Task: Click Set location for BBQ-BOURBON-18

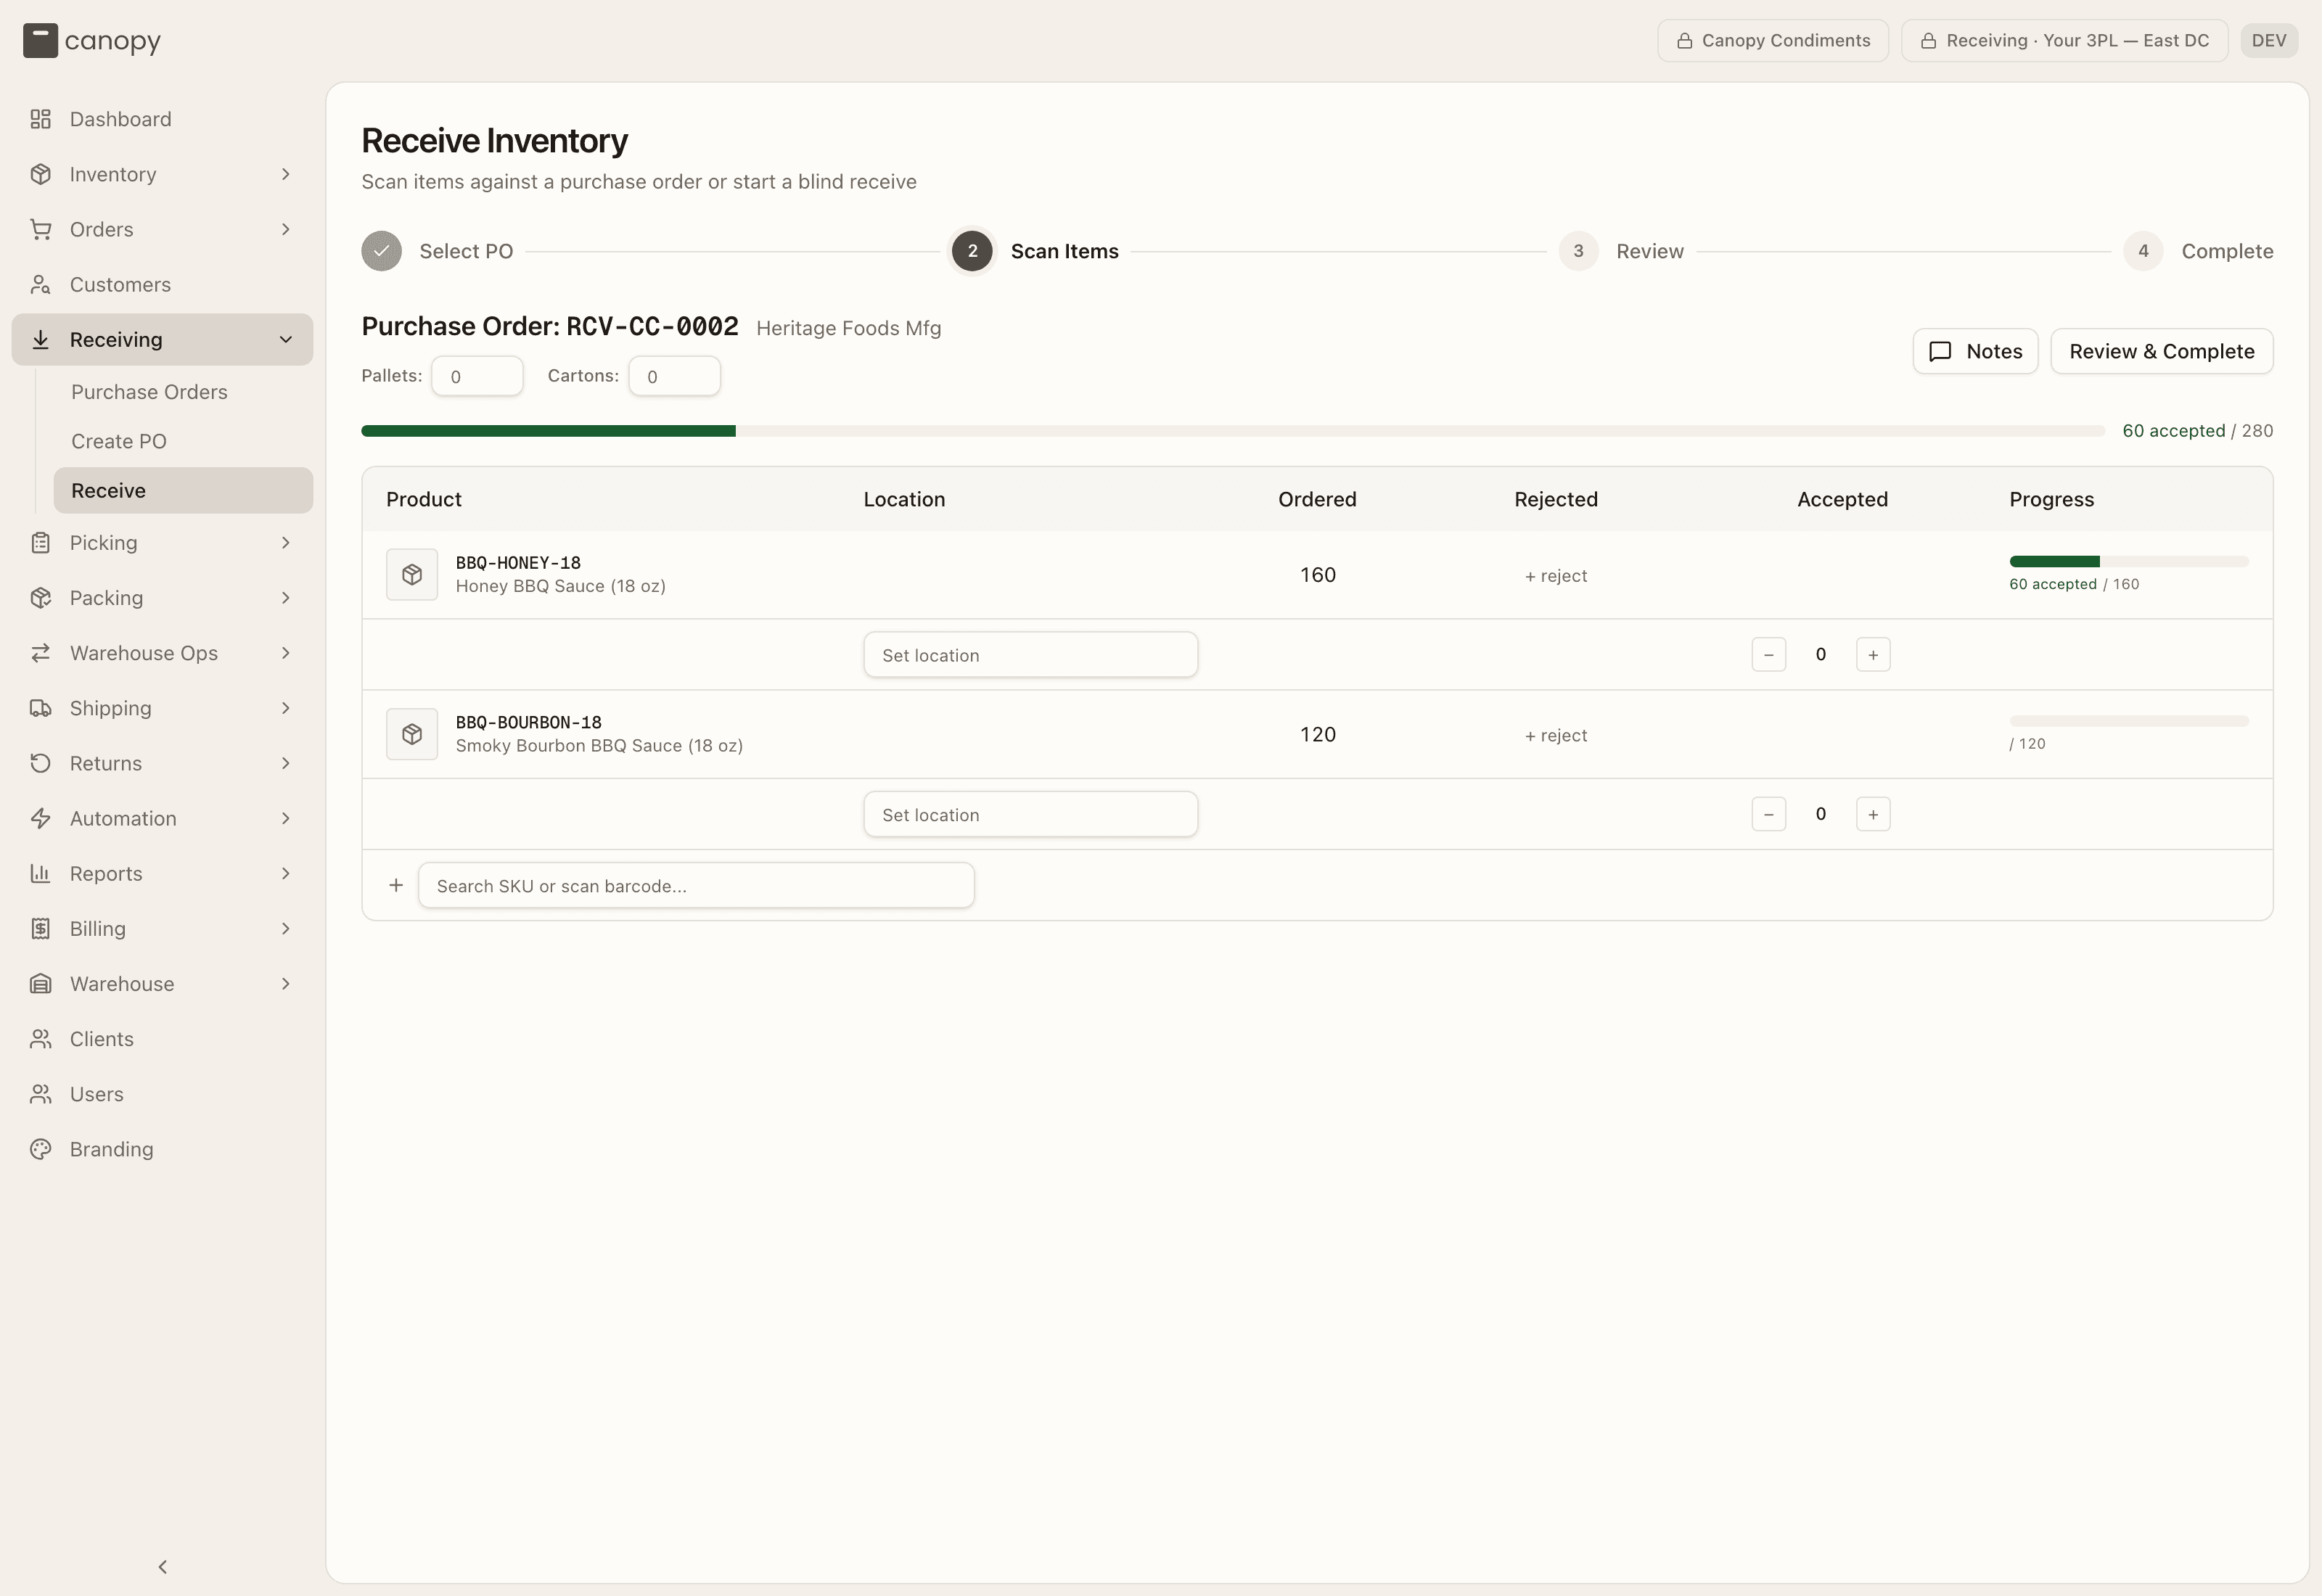Action: click(x=1031, y=814)
